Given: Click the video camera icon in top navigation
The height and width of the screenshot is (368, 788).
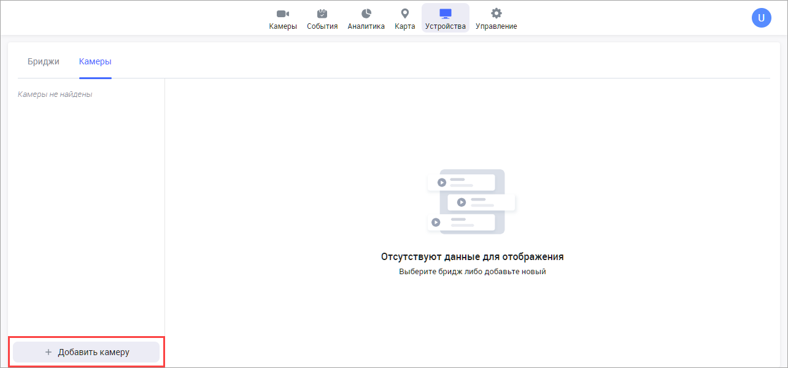Looking at the screenshot, I should coord(282,13).
